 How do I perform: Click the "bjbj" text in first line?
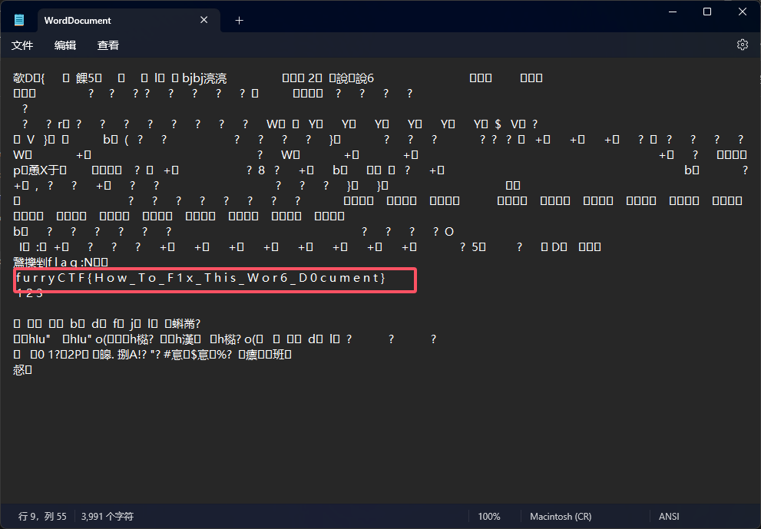[x=194, y=78]
